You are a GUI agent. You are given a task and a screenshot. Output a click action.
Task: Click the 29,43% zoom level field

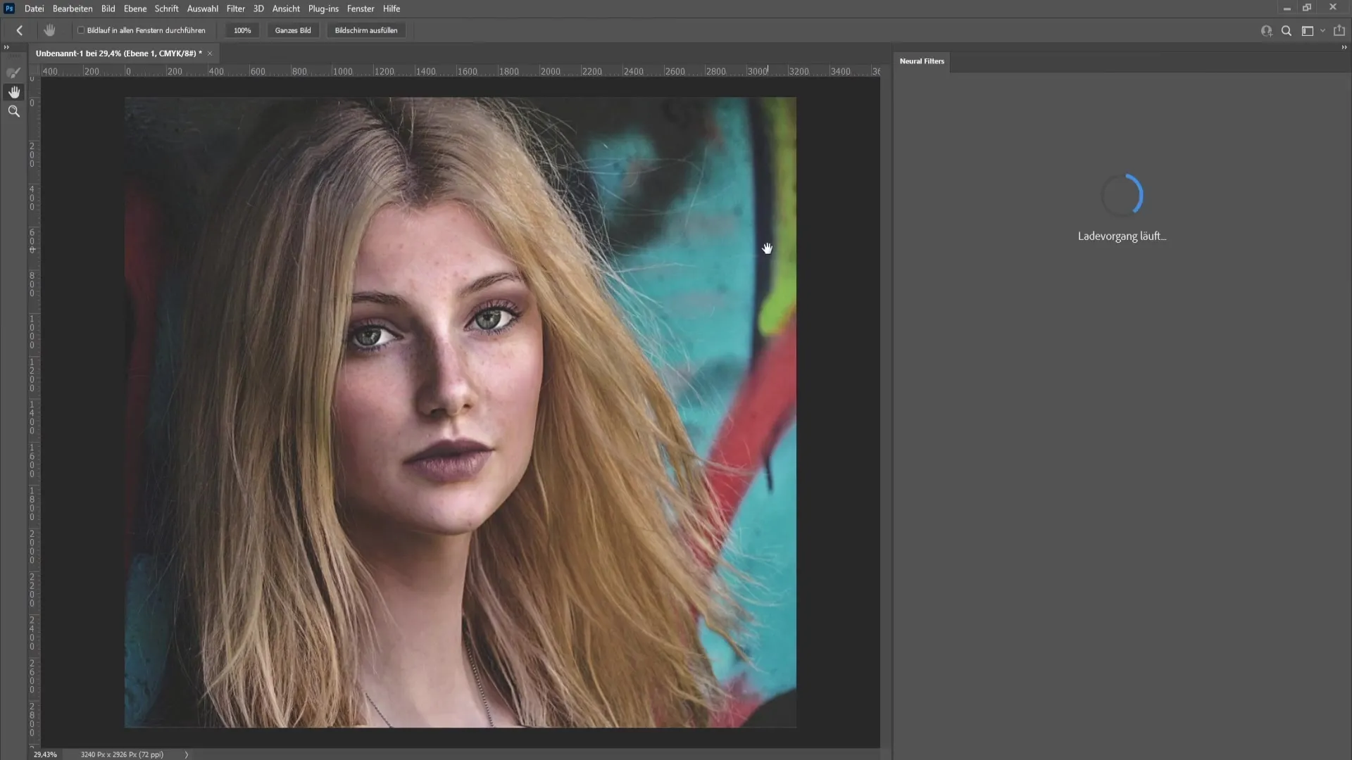[x=45, y=754]
